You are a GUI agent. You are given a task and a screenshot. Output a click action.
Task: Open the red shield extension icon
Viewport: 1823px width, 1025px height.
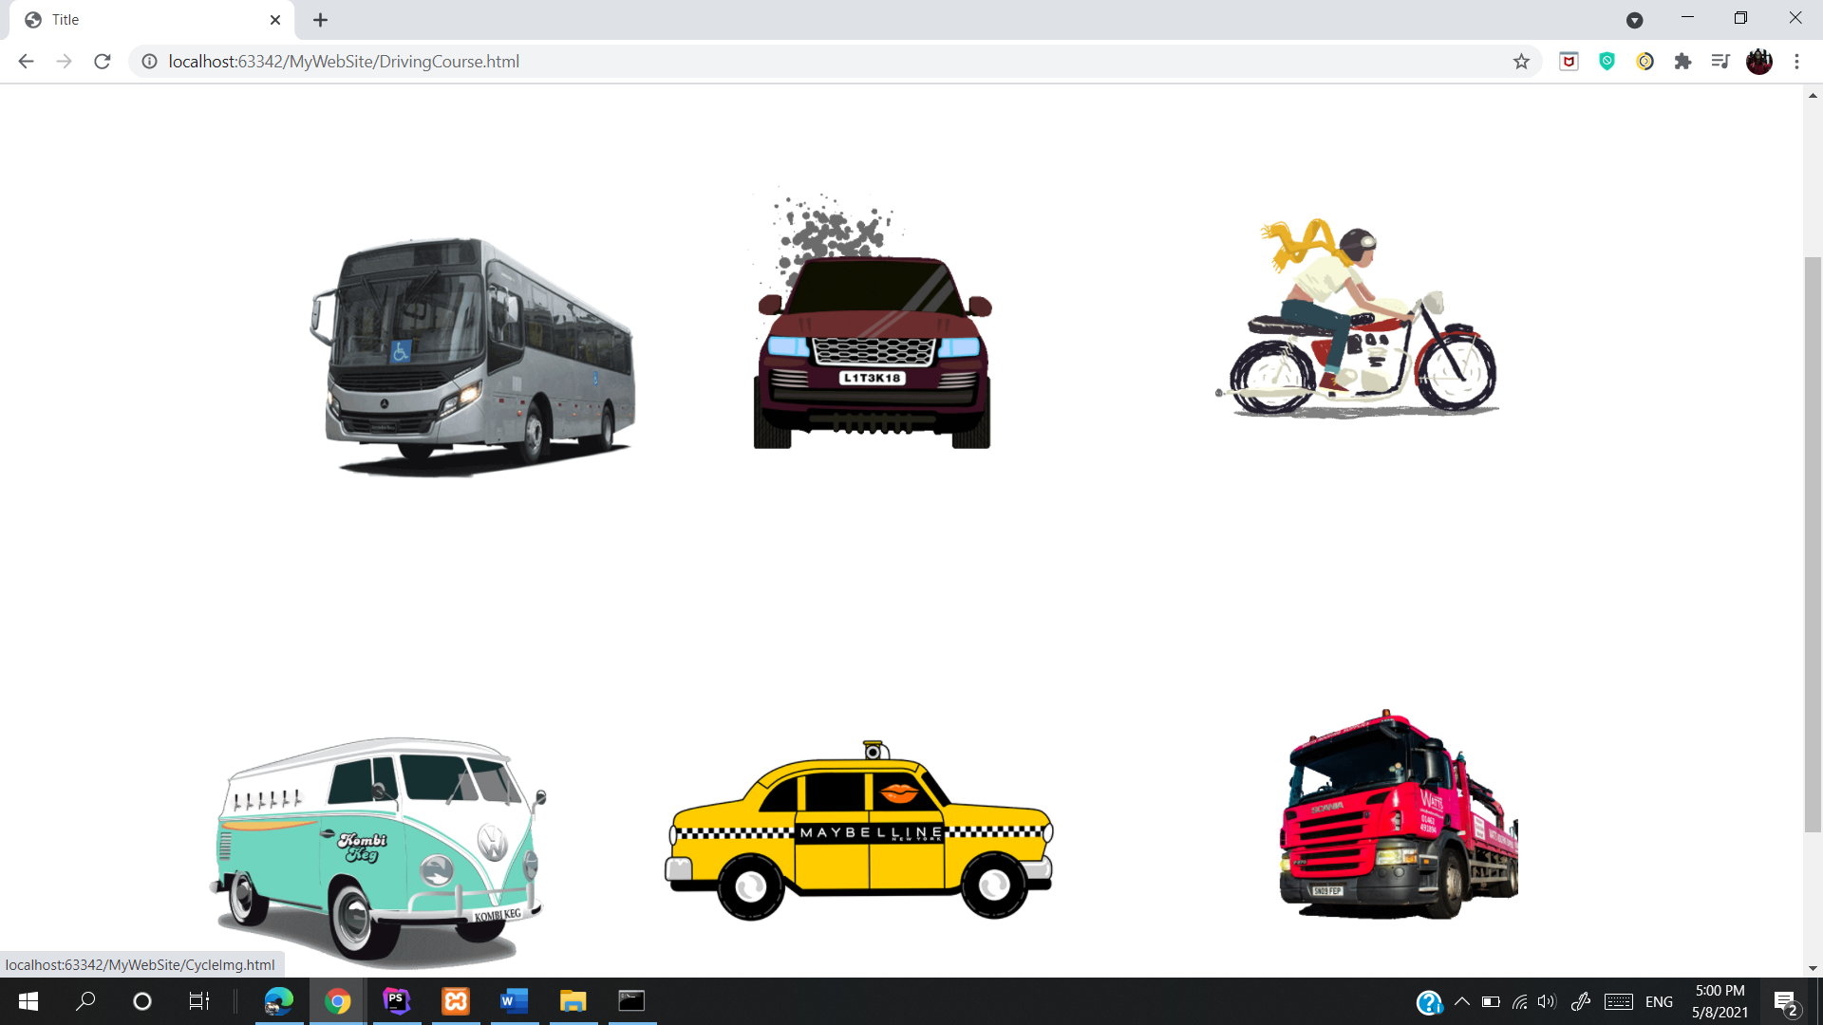pos(1569,62)
